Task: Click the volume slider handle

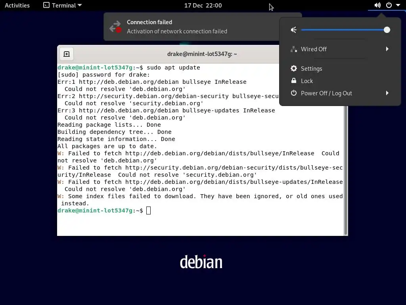Action: (387, 30)
